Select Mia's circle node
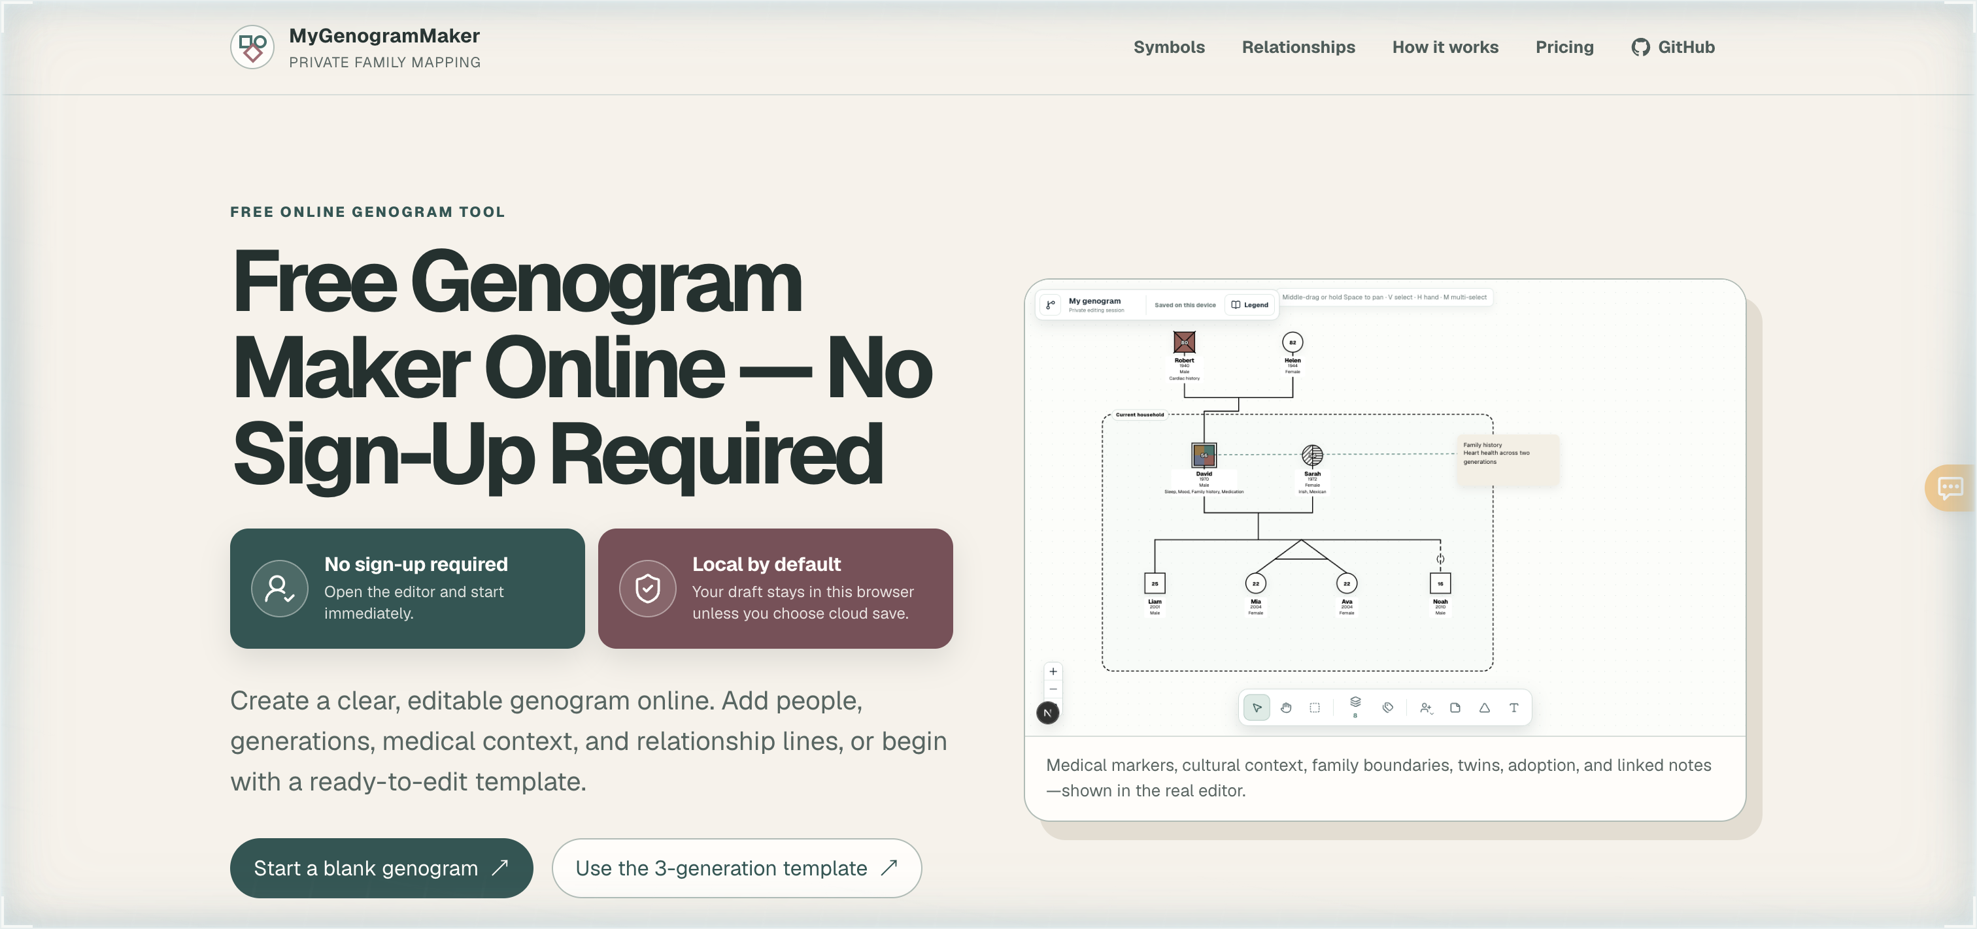The height and width of the screenshot is (929, 1977). click(x=1256, y=583)
